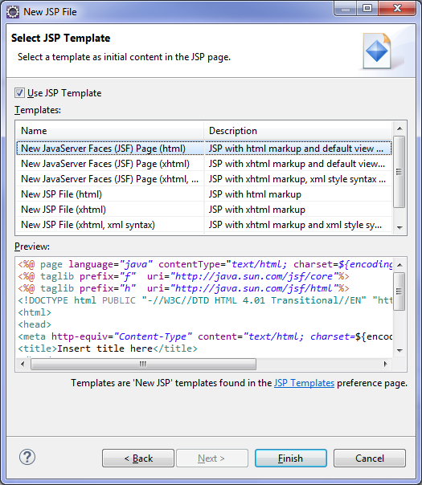Click the Name column header

[110, 131]
